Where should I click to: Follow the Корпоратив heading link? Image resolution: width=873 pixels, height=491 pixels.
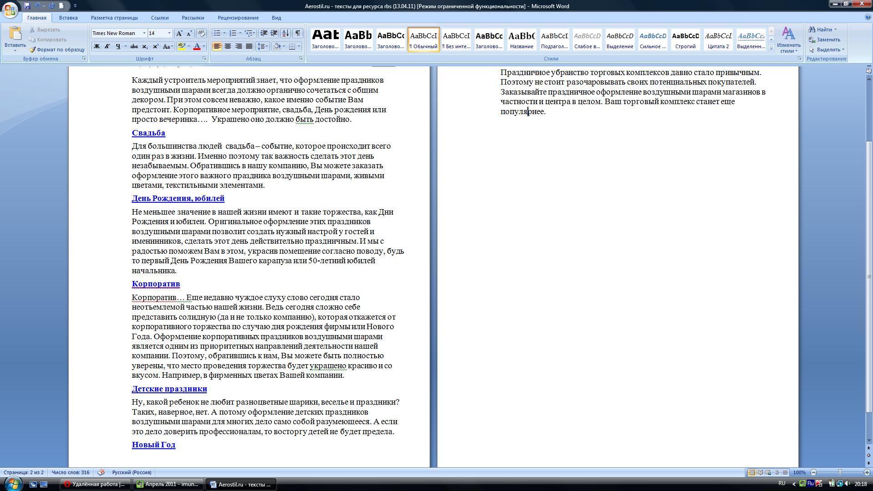pyautogui.click(x=156, y=284)
